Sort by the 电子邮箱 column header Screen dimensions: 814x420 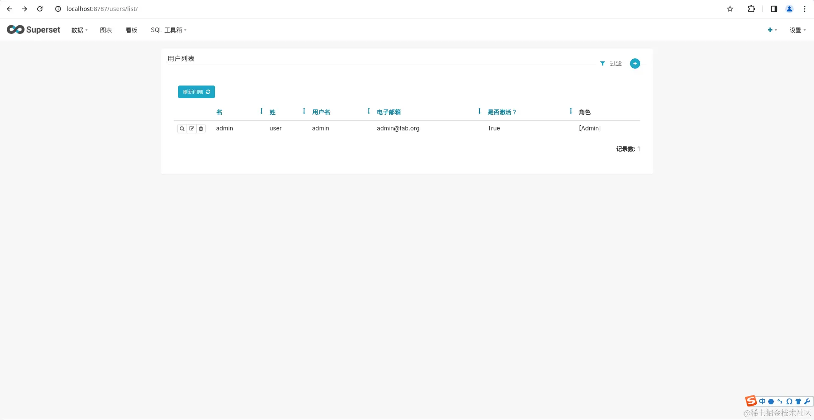point(389,112)
